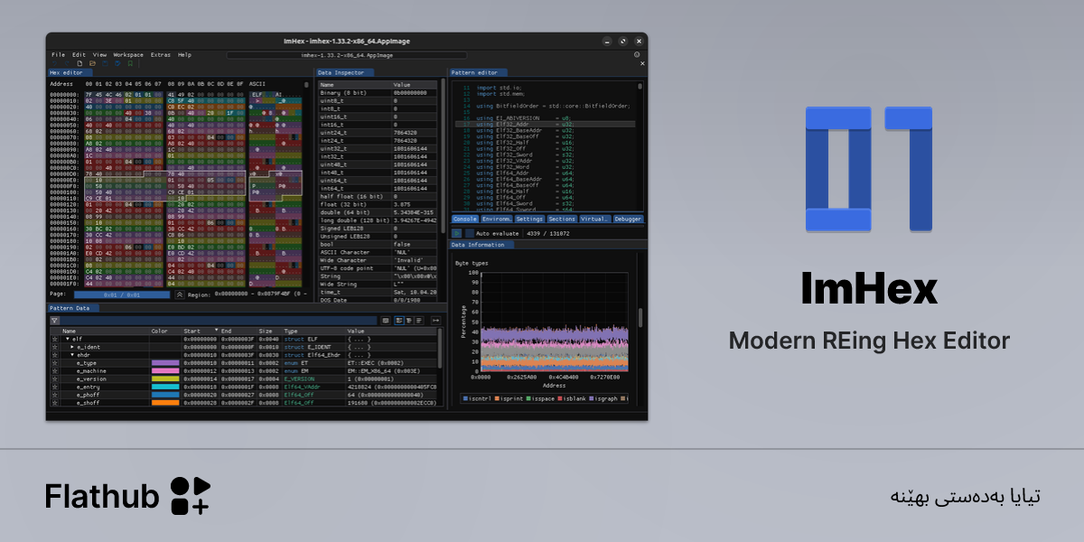Collapse the elf tree node
Viewport: 1084px width, 542px height.
click(67, 339)
